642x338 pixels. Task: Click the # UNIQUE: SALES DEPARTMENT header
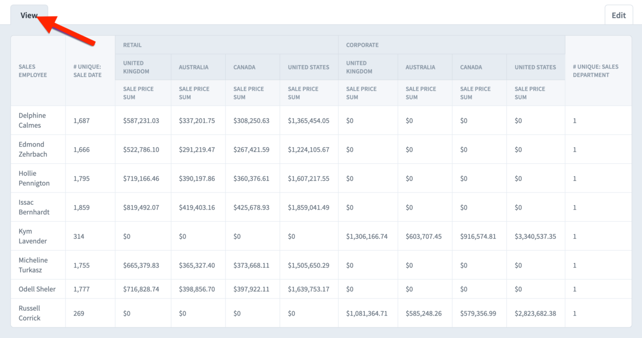tap(597, 71)
